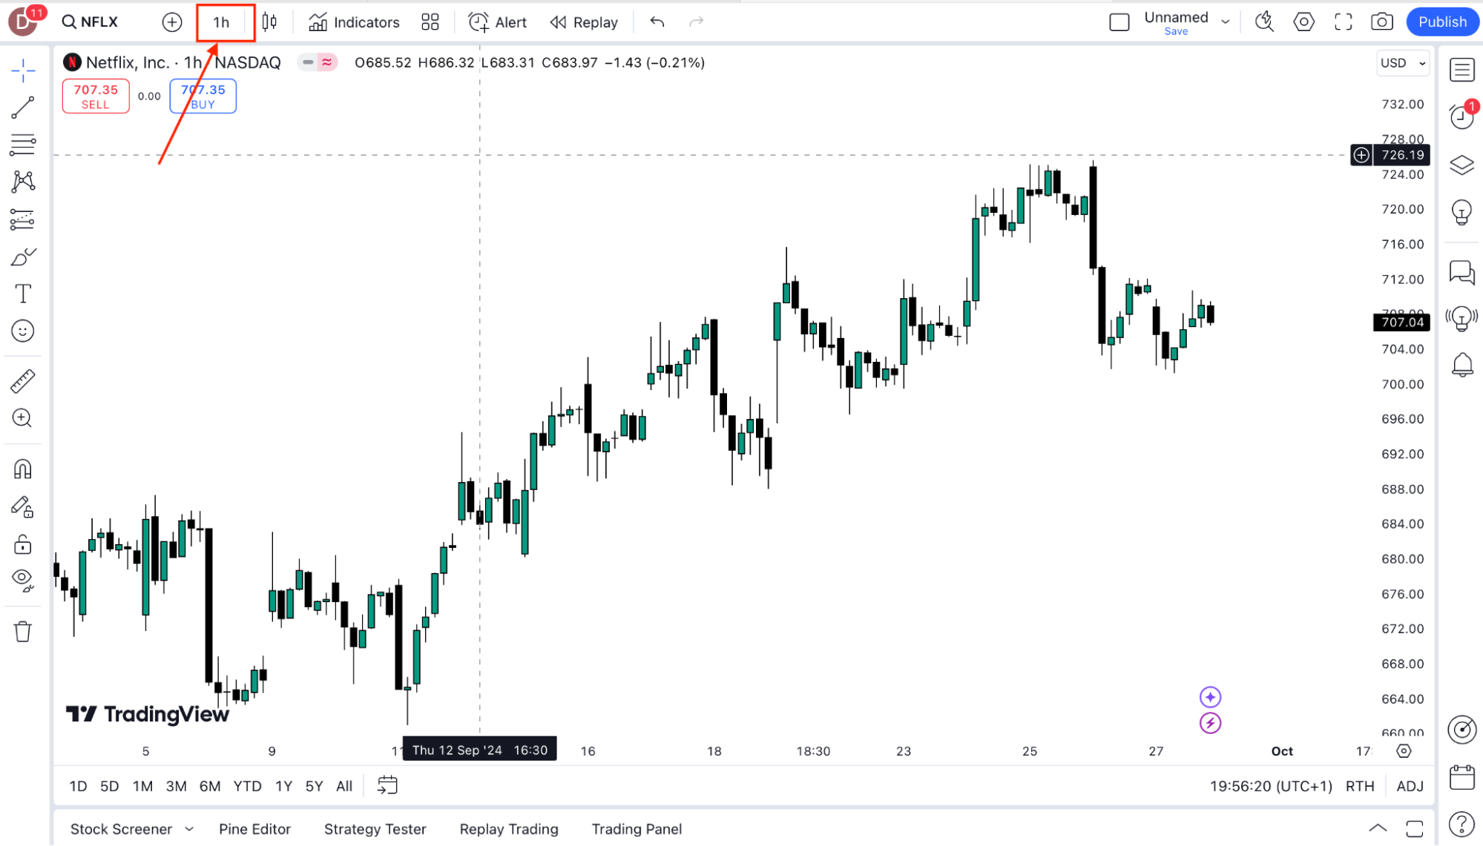Image resolution: width=1483 pixels, height=846 pixels.
Task: Expand the Unnamed layout dropdown arrow
Action: pos(1226,22)
